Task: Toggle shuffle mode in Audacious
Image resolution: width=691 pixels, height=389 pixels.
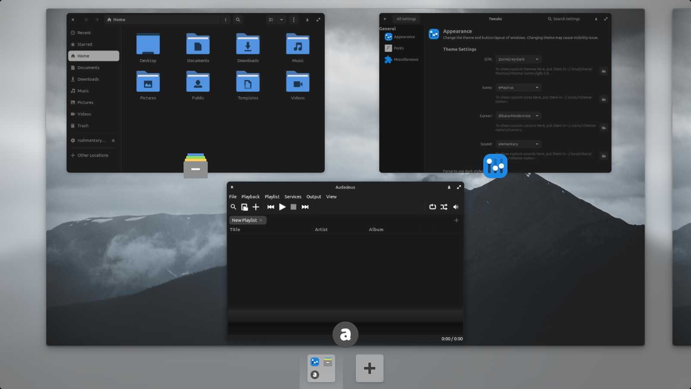Action: 444,207
